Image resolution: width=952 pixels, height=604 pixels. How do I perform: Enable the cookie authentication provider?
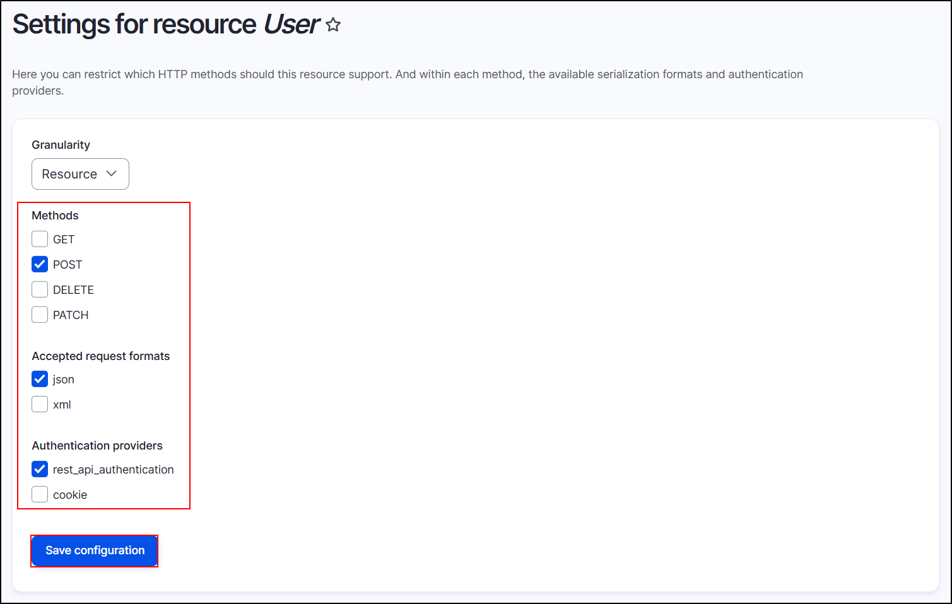click(x=40, y=494)
